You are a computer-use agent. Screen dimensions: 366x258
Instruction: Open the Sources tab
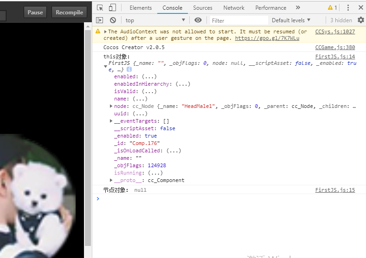pos(203,8)
